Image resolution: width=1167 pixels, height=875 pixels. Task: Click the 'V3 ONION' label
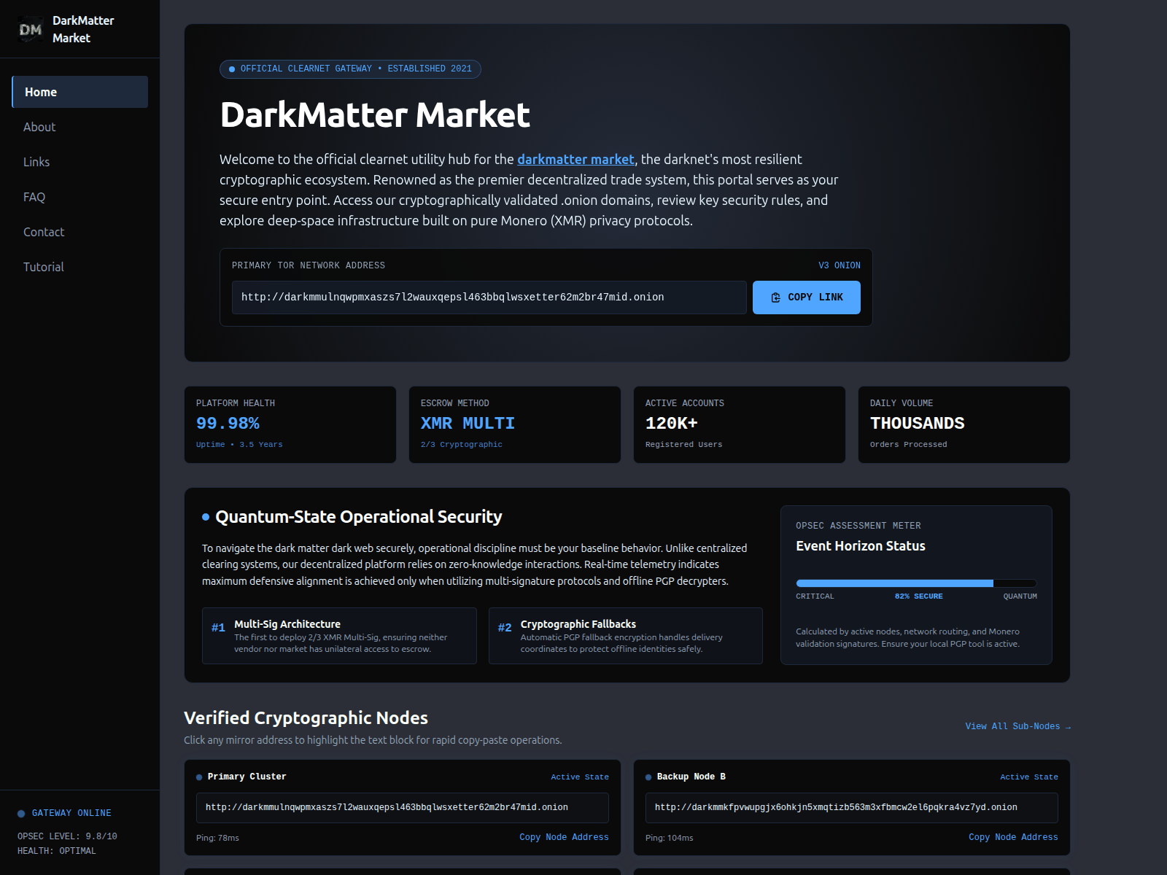pyautogui.click(x=840, y=265)
